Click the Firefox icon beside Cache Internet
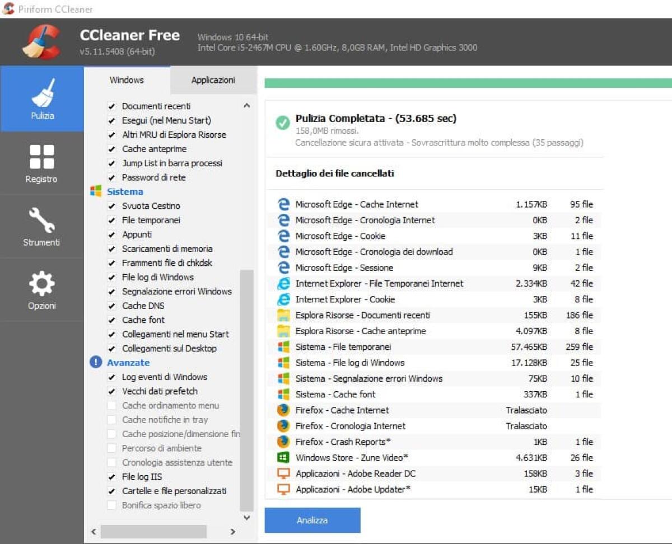Screen dimensions: 672x544 coord(283,410)
